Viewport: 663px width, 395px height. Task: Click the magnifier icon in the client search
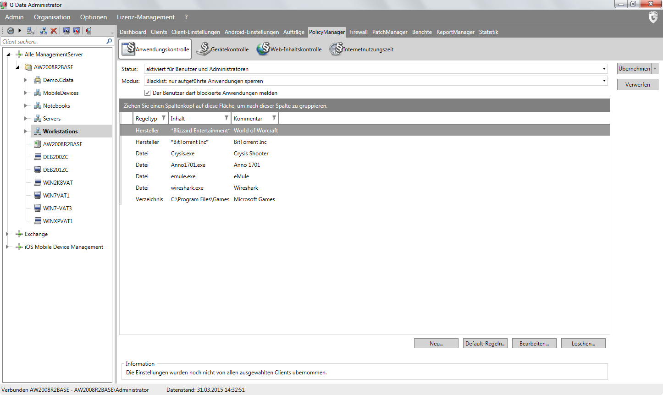pyautogui.click(x=109, y=41)
